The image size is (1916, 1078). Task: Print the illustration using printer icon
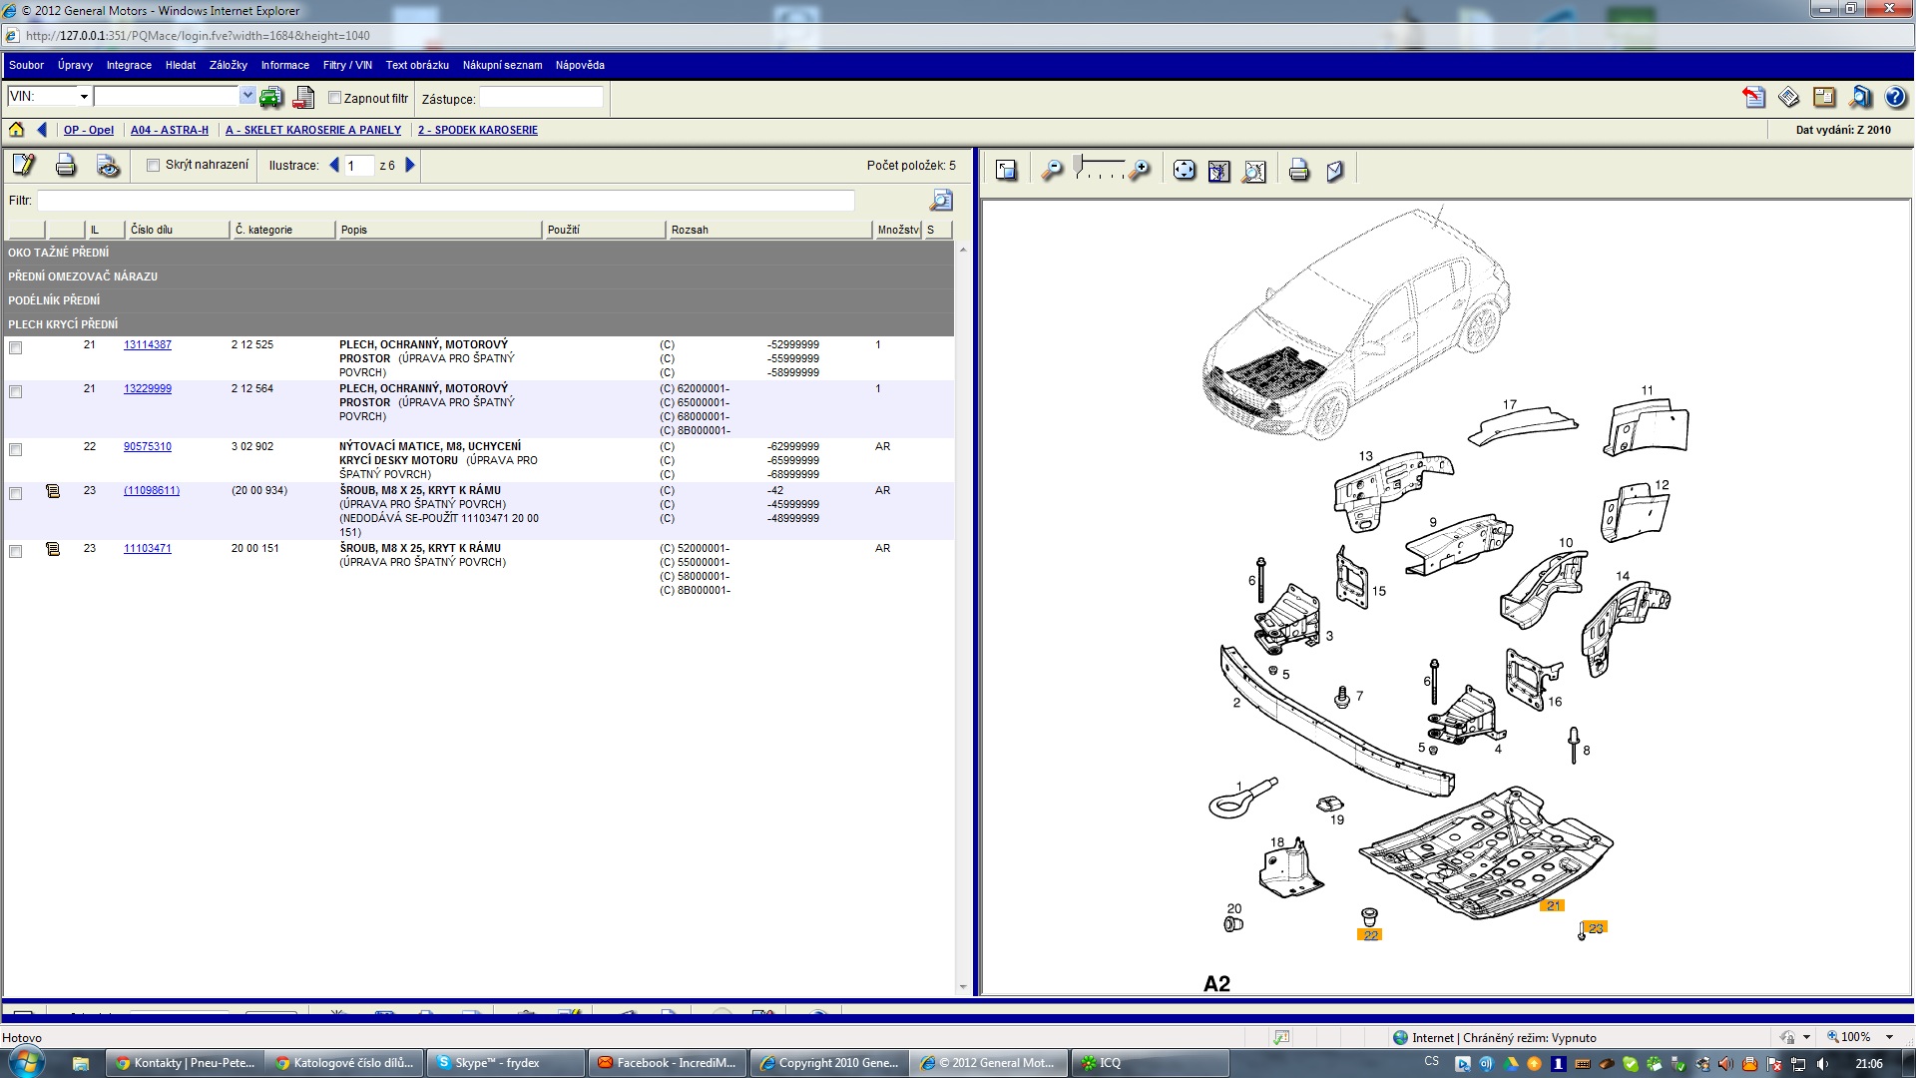(1298, 171)
